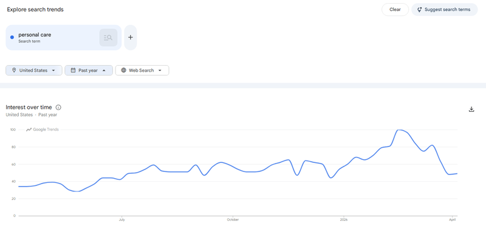
Task: Click the 60 value on the y-axis
Action: click(x=13, y=164)
